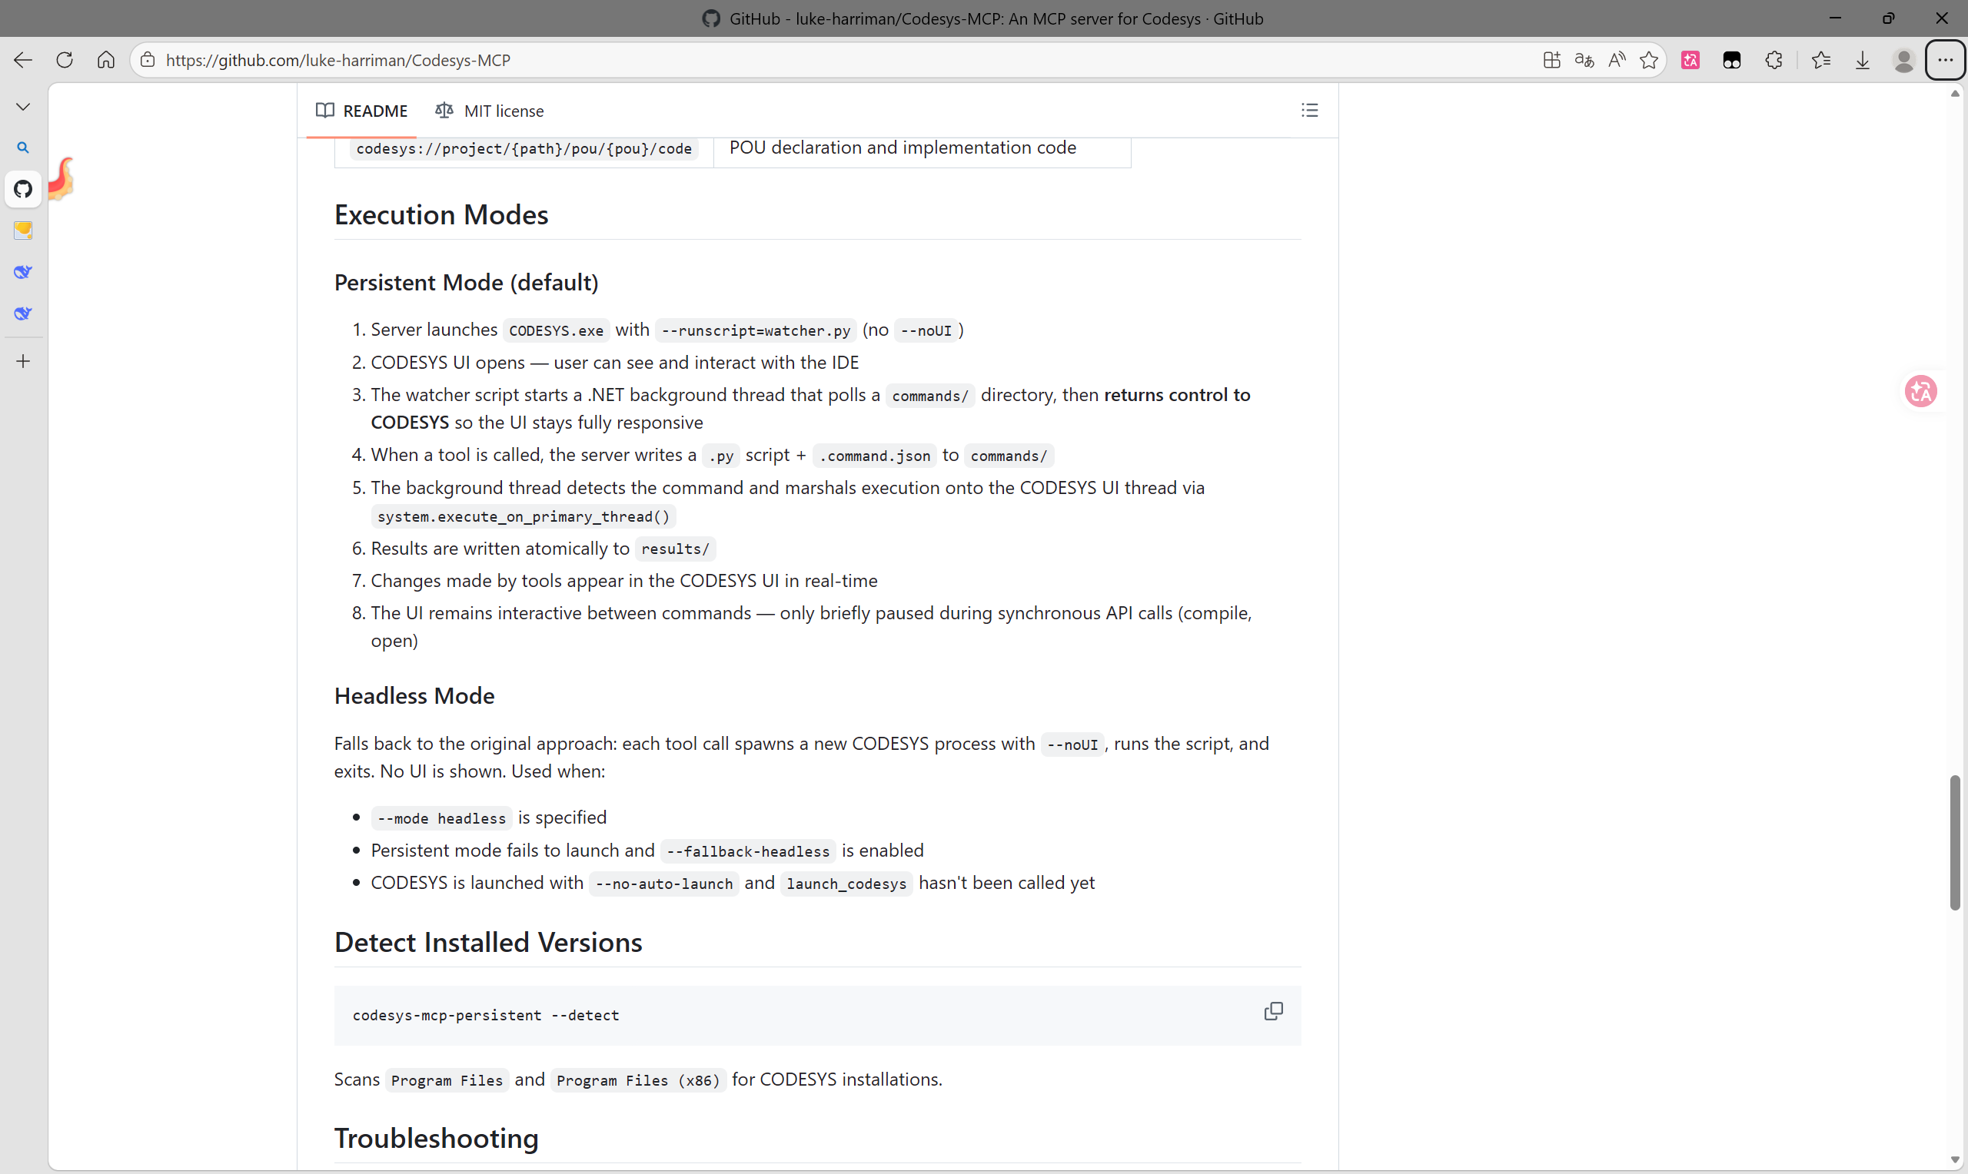This screenshot has height=1174, width=1968.
Task: Switch to the second blue whale tab in the sidebar
Action: (x=23, y=313)
